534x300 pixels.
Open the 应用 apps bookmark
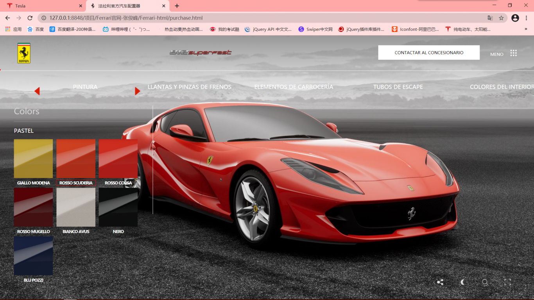(13, 29)
